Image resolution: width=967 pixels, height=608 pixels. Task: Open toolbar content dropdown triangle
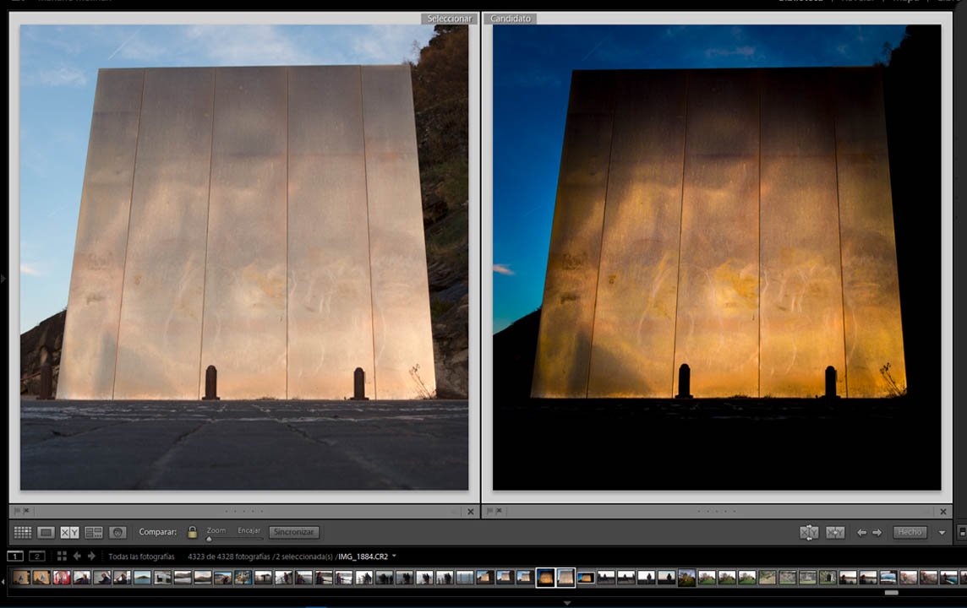[x=942, y=533]
